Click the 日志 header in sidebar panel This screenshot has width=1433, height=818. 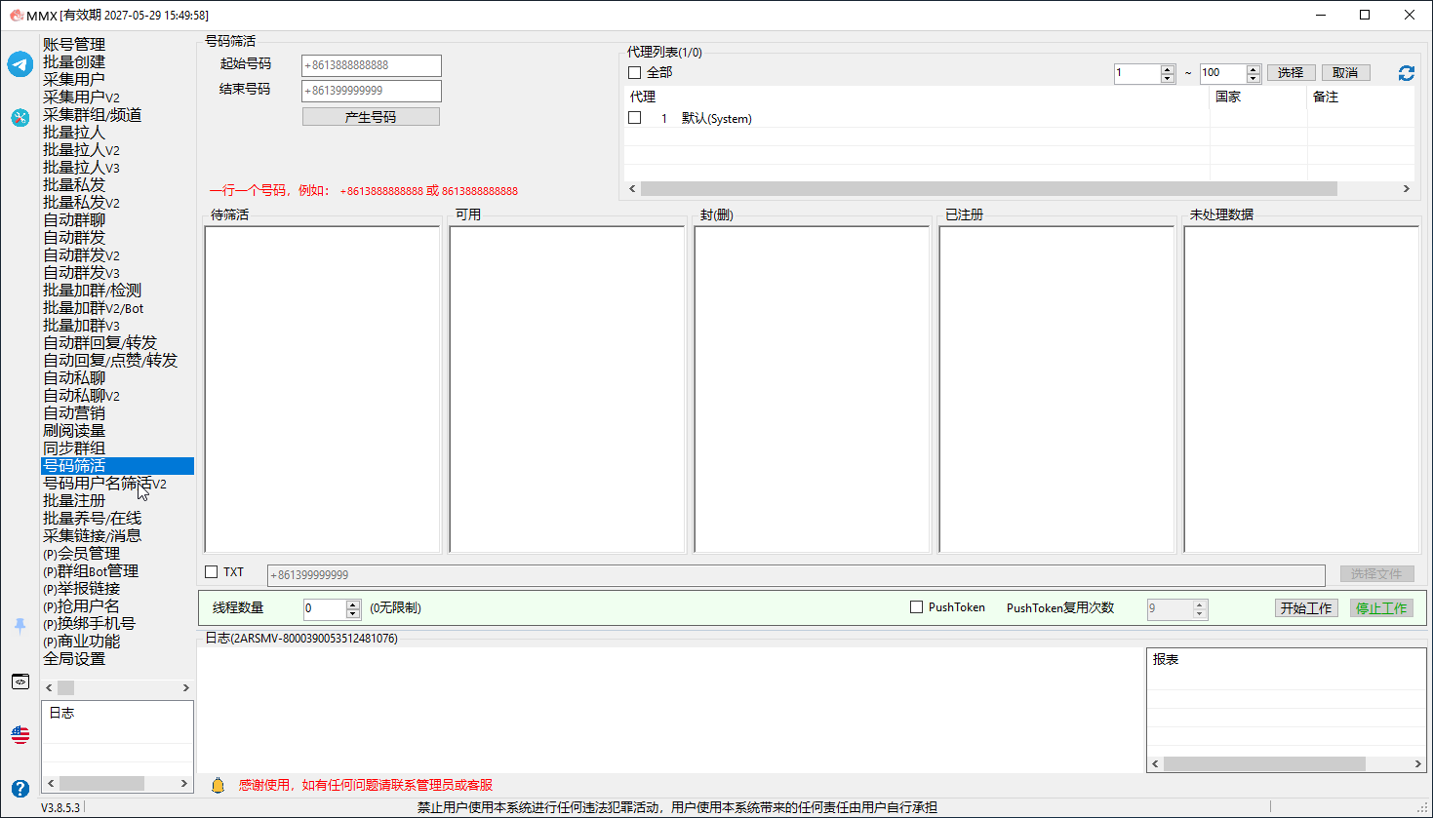(61, 714)
